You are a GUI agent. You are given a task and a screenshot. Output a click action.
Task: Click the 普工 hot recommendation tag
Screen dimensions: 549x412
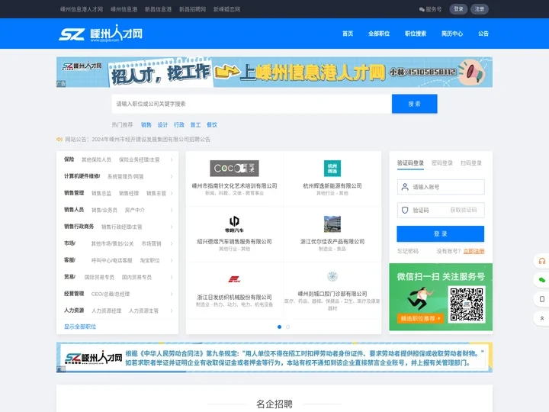(195, 124)
